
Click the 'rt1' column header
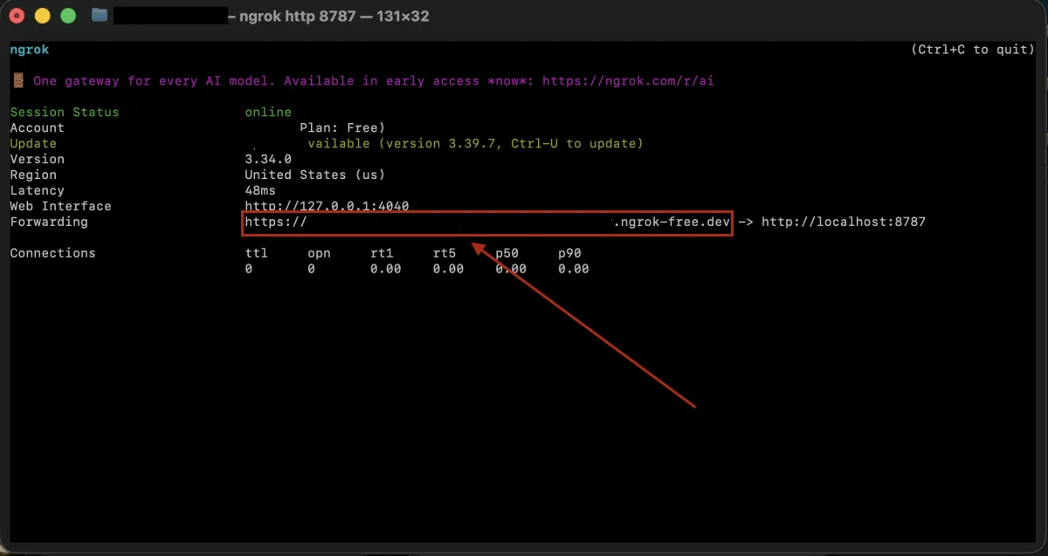tap(382, 253)
